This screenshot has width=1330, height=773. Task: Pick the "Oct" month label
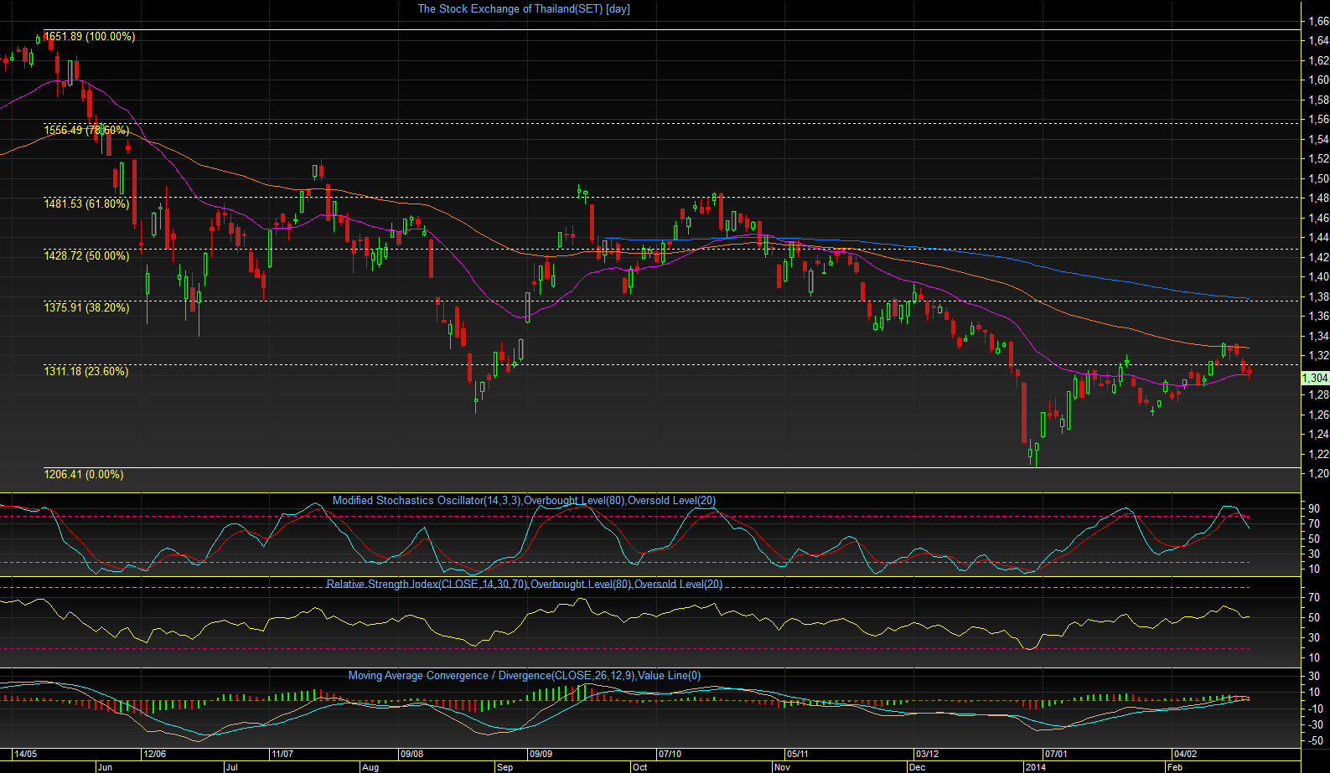pos(640,767)
